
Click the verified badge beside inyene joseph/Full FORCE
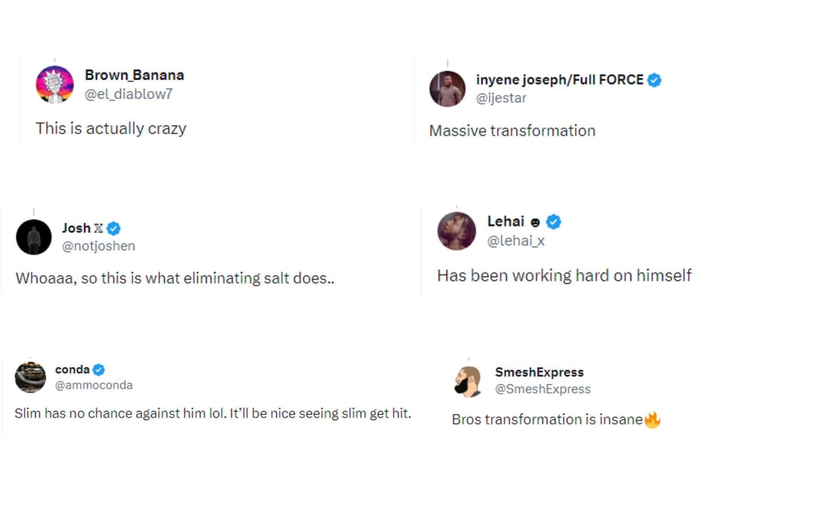click(x=654, y=80)
